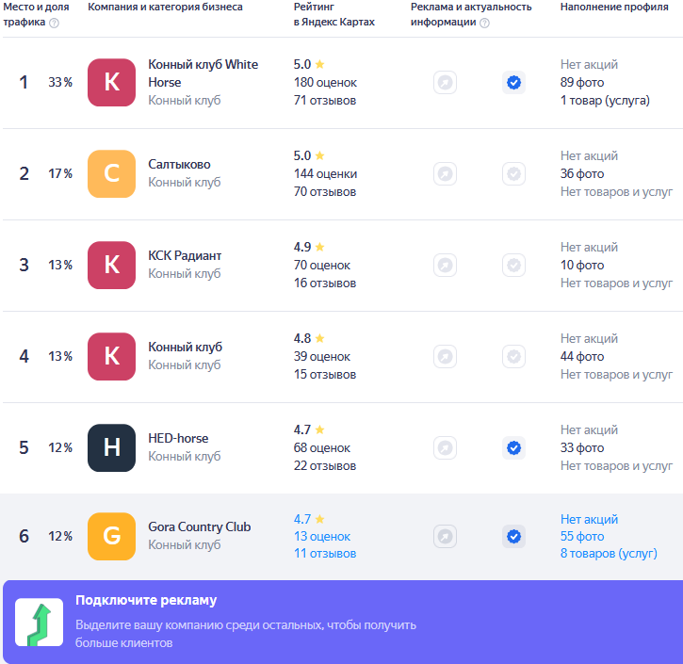Click the help icon next to информации header
The height and width of the screenshot is (664, 683).
coord(484,23)
